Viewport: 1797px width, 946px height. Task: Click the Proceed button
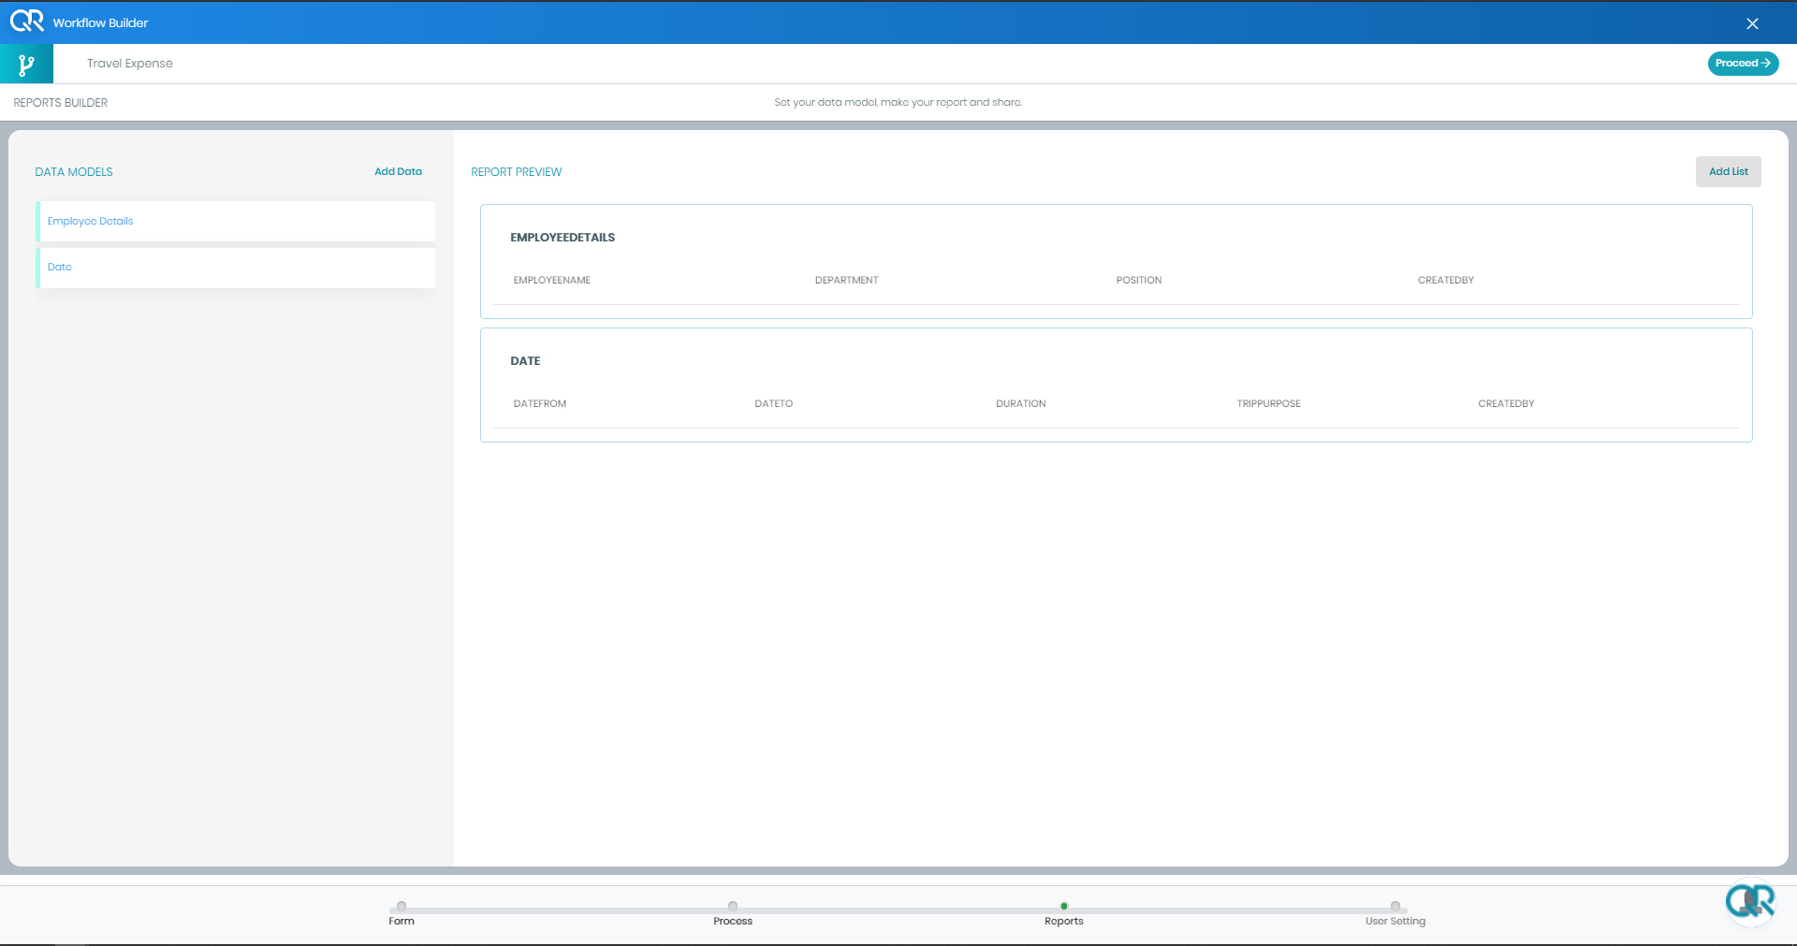[x=1743, y=64]
